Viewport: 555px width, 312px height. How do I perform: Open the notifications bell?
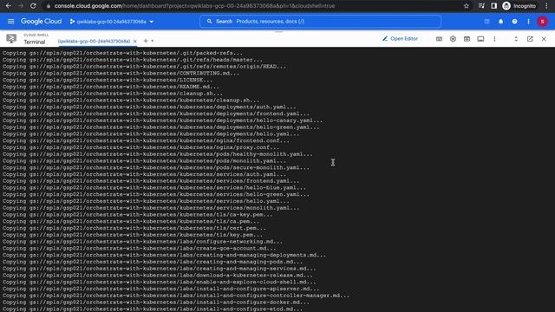click(x=501, y=22)
